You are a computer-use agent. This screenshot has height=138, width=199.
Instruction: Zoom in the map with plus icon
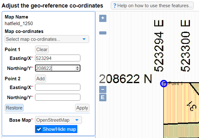tap(103, 19)
